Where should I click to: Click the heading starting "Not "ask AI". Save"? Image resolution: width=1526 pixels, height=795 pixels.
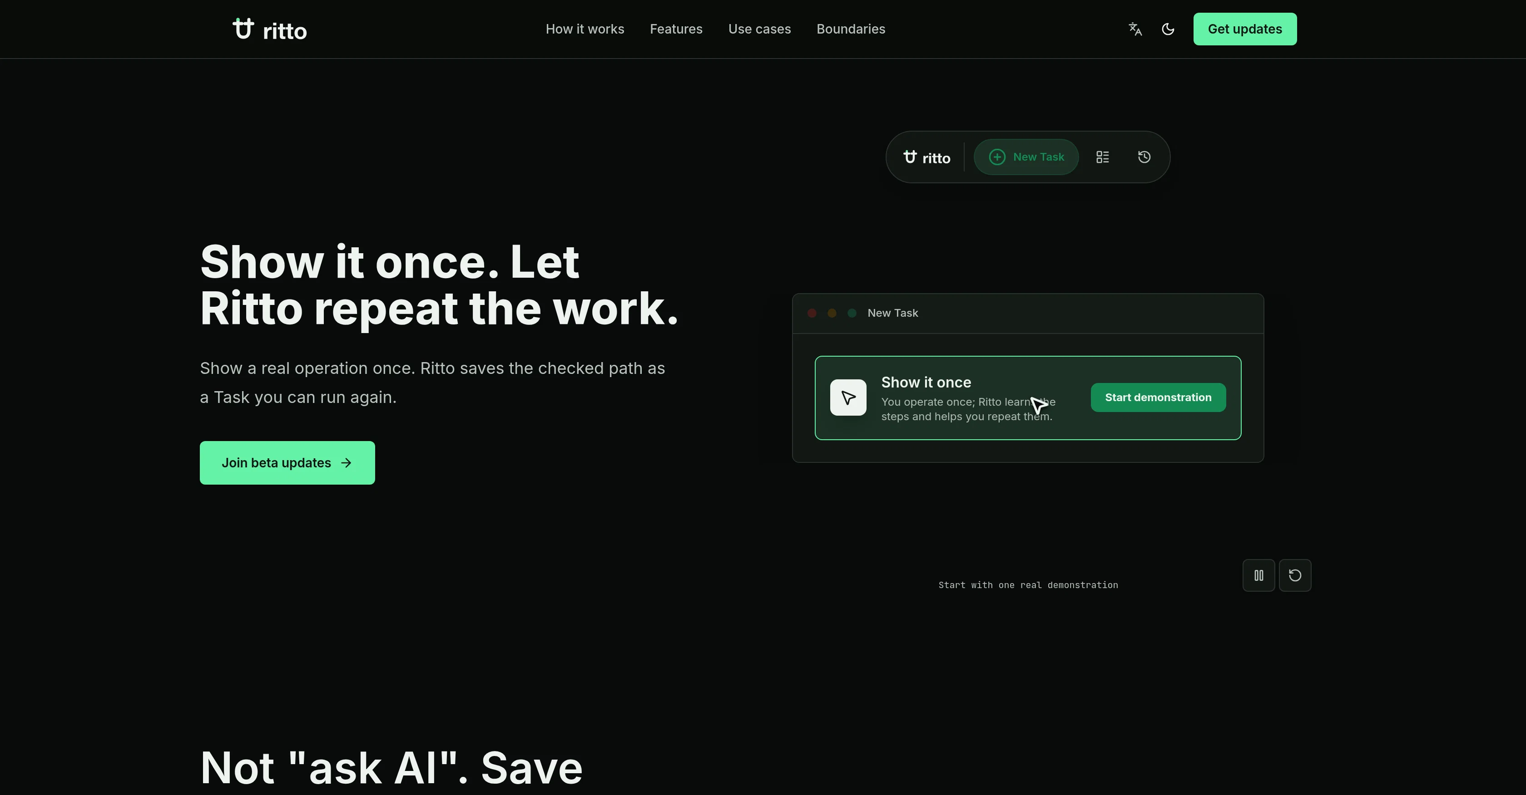pos(391,768)
